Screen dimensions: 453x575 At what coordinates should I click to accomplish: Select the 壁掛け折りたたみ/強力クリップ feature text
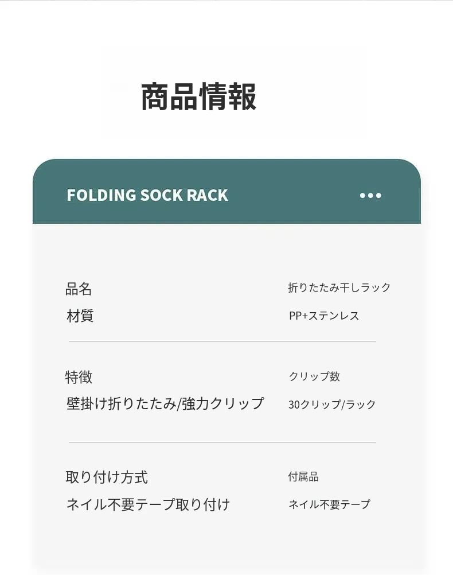point(165,403)
